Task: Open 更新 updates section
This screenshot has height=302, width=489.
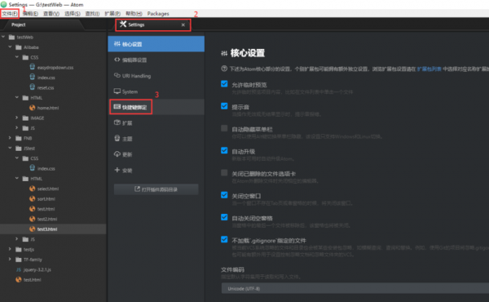Action: (x=156, y=154)
